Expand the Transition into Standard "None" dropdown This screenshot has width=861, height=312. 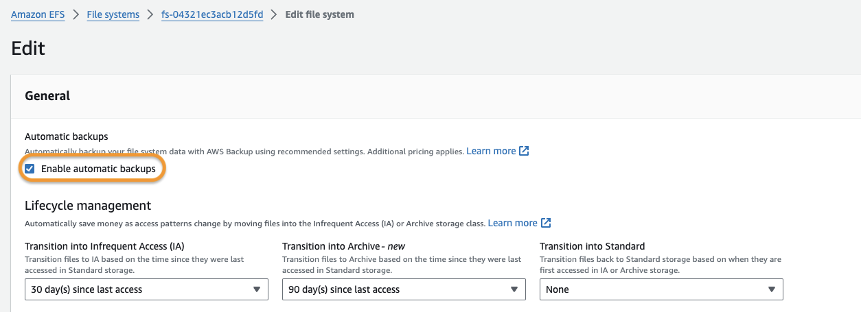pos(652,289)
